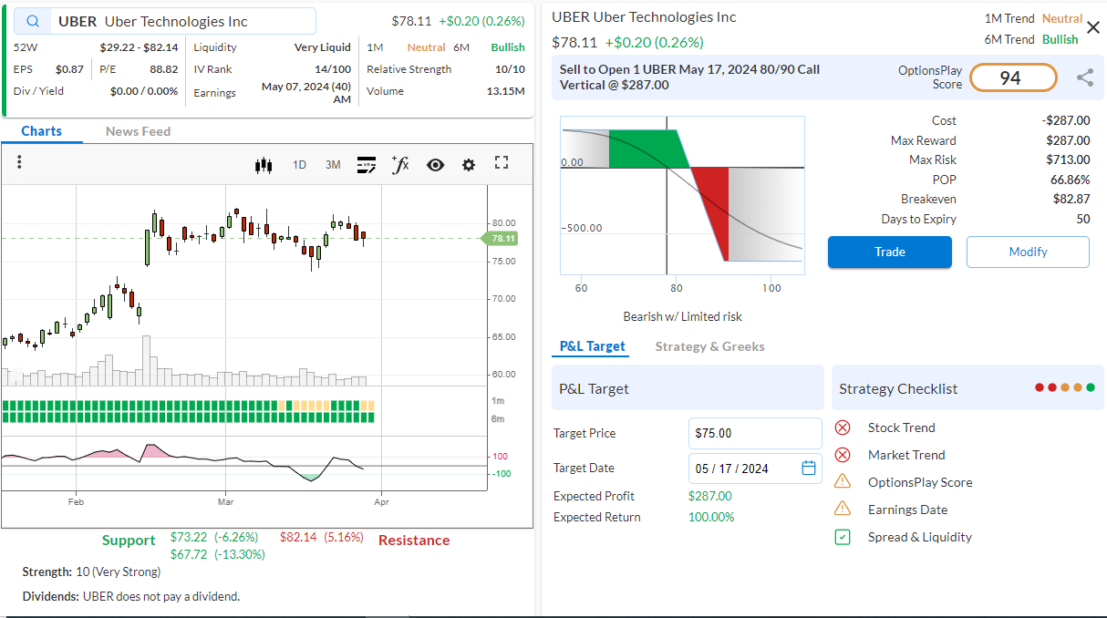
Task: Click the Relative Strength 10/10 value
Action: (511, 69)
